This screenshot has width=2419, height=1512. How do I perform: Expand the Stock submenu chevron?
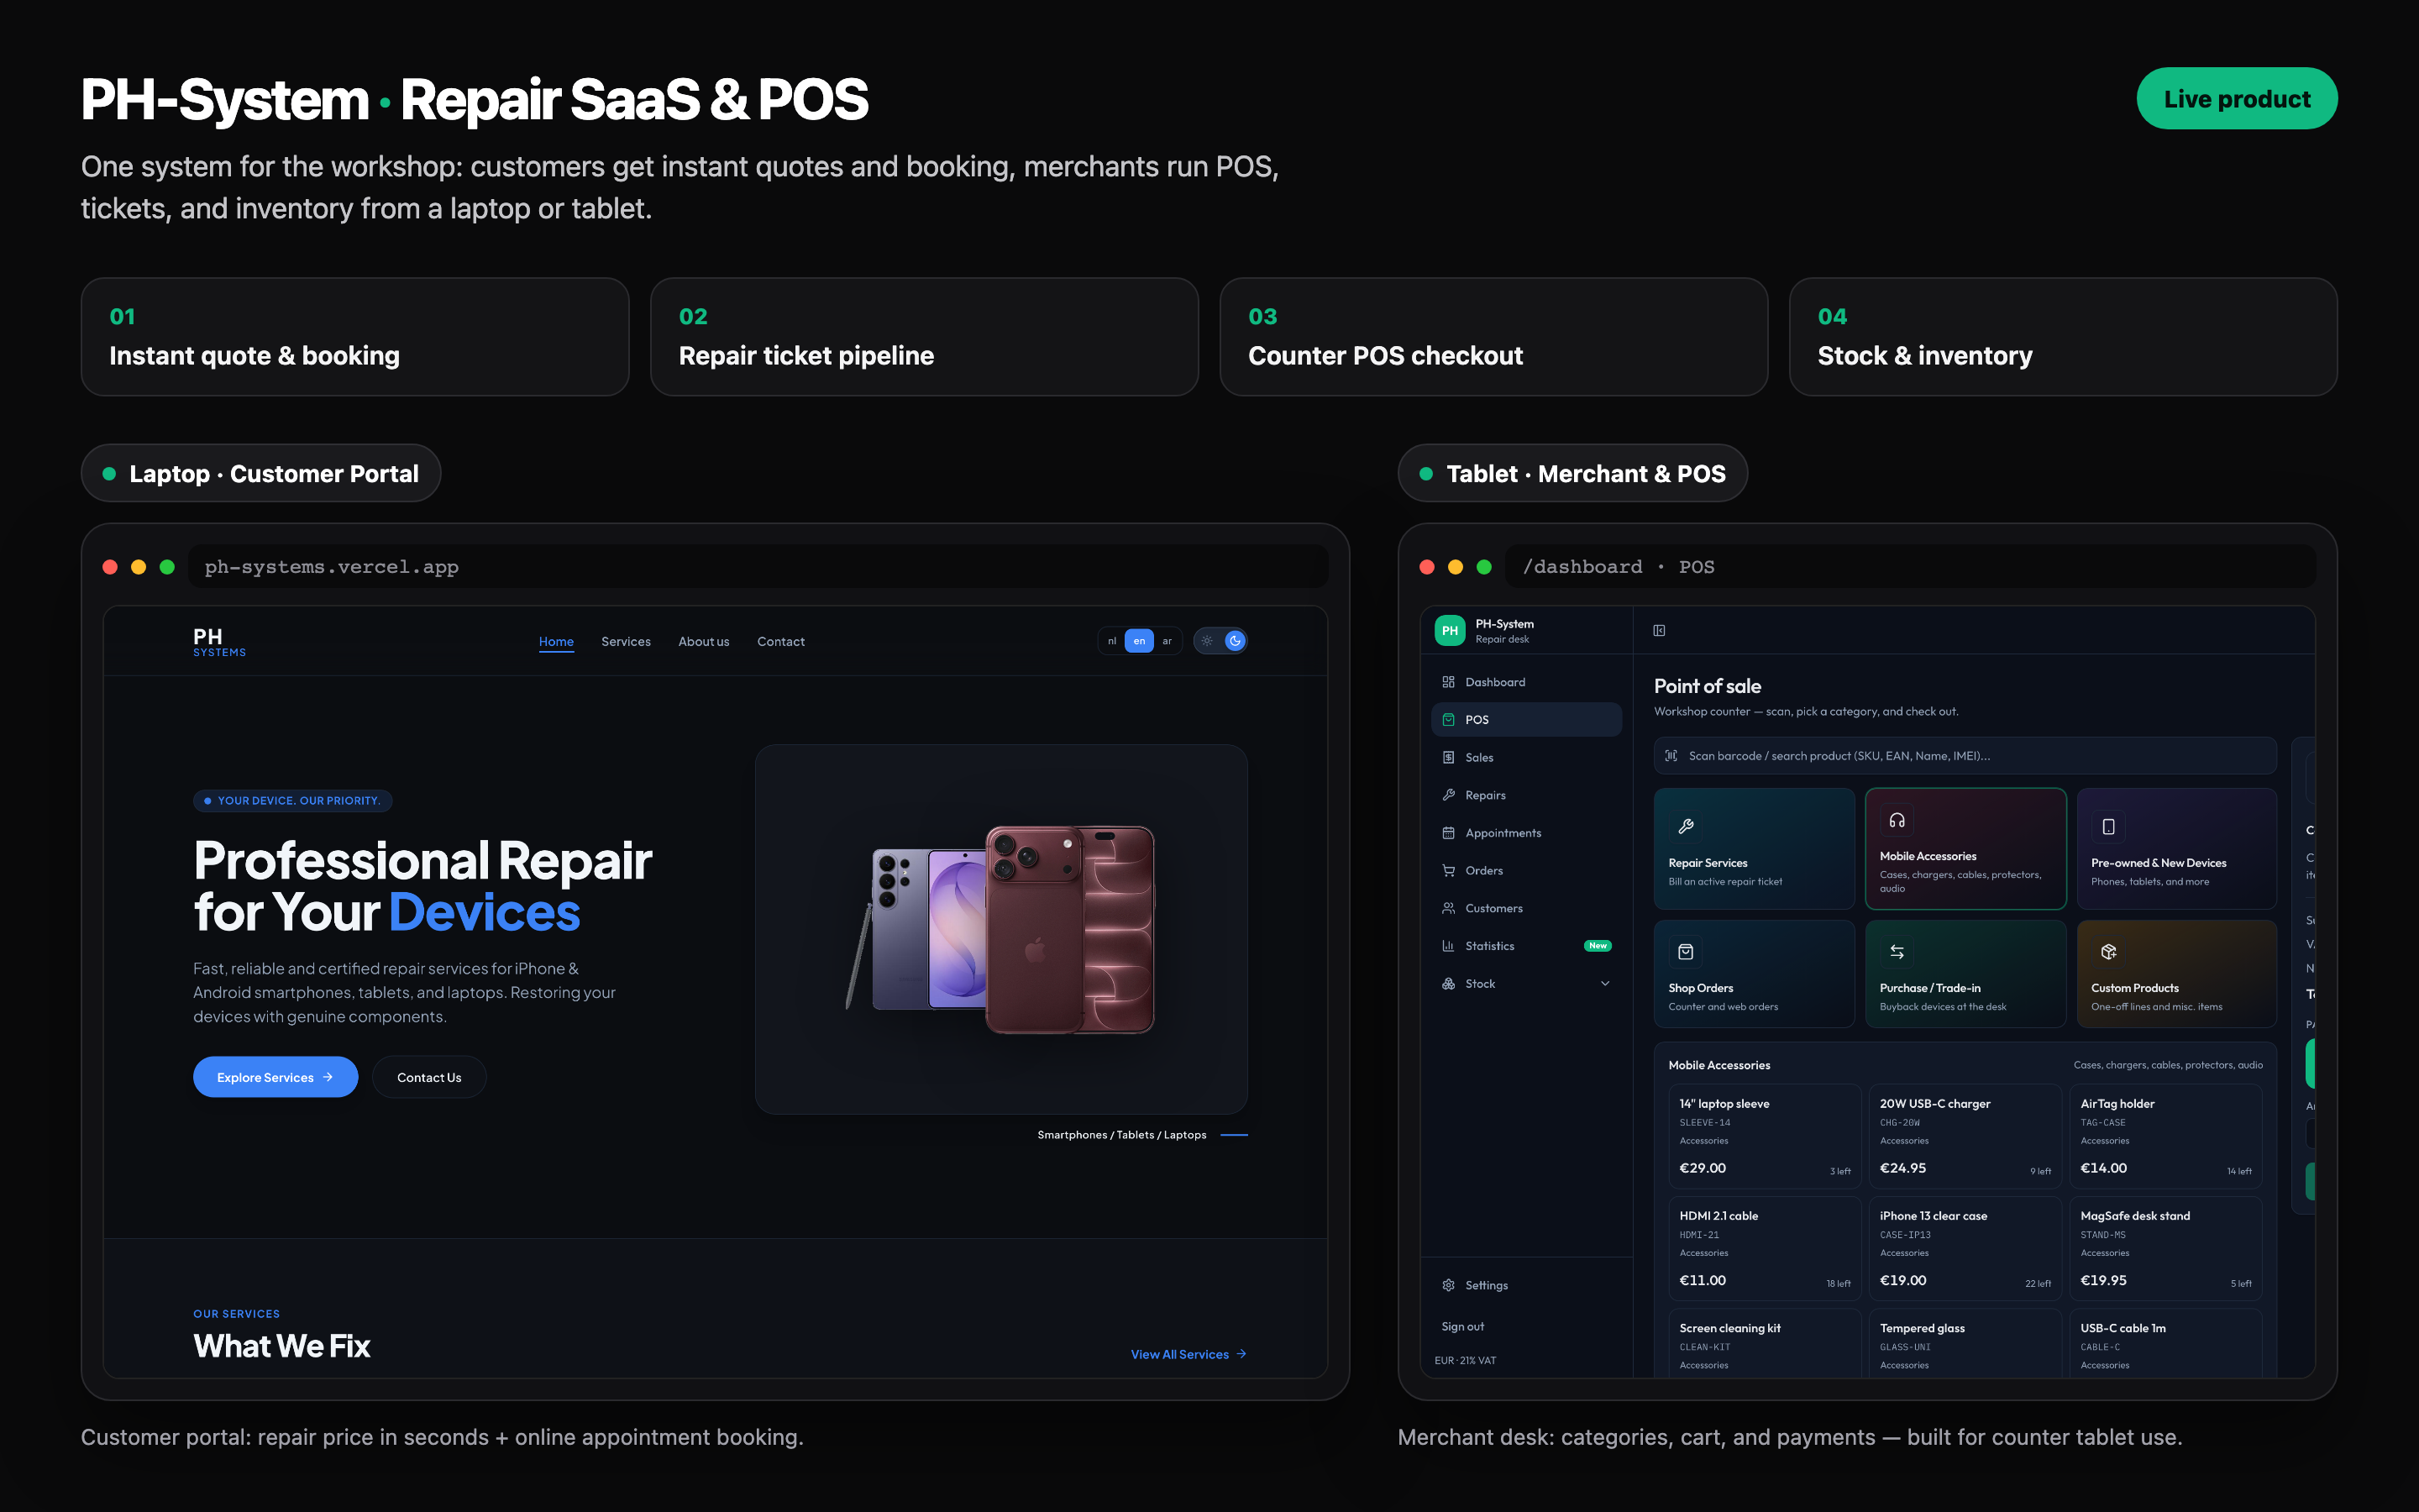[1605, 984]
